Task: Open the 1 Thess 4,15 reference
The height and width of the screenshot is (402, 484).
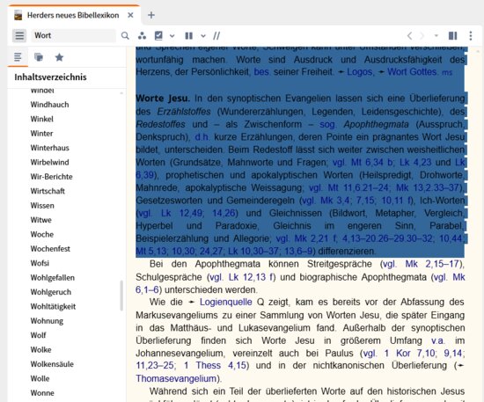Action: pos(215,366)
